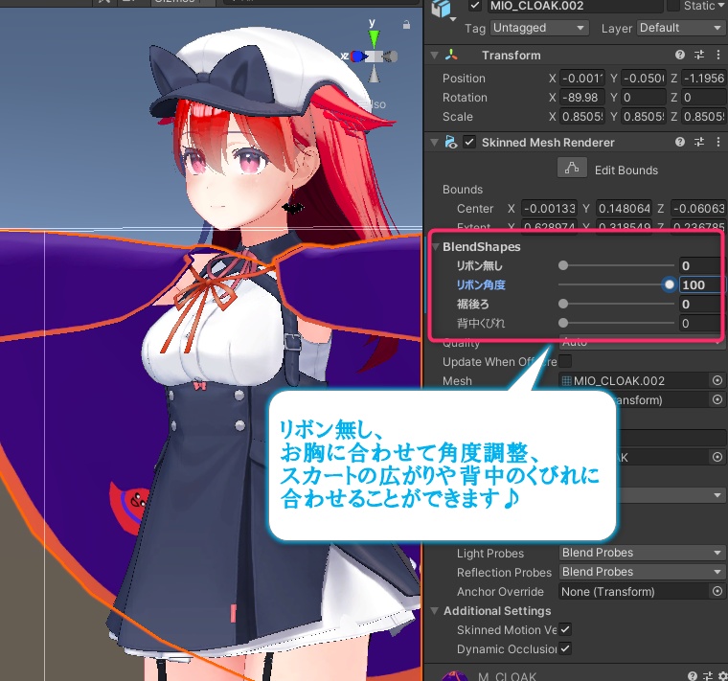
Task: Click Bounds Center Y field showing 0.148064
Action: coord(624,209)
